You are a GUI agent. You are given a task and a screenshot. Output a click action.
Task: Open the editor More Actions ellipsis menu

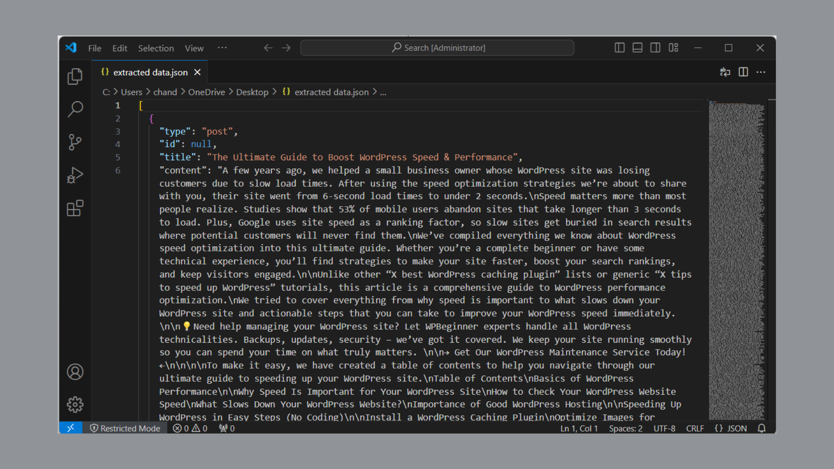point(761,72)
